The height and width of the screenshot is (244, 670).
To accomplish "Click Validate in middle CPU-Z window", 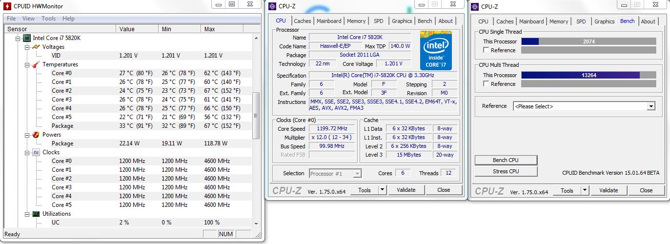I will tap(406, 190).
